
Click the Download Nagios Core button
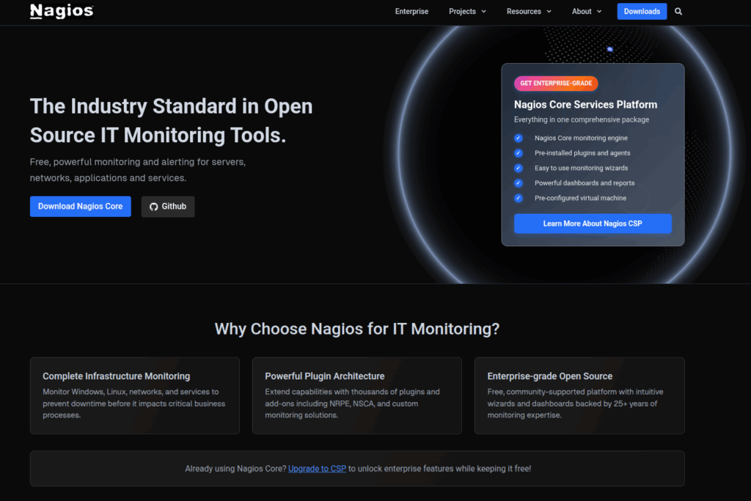click(81, 207)
